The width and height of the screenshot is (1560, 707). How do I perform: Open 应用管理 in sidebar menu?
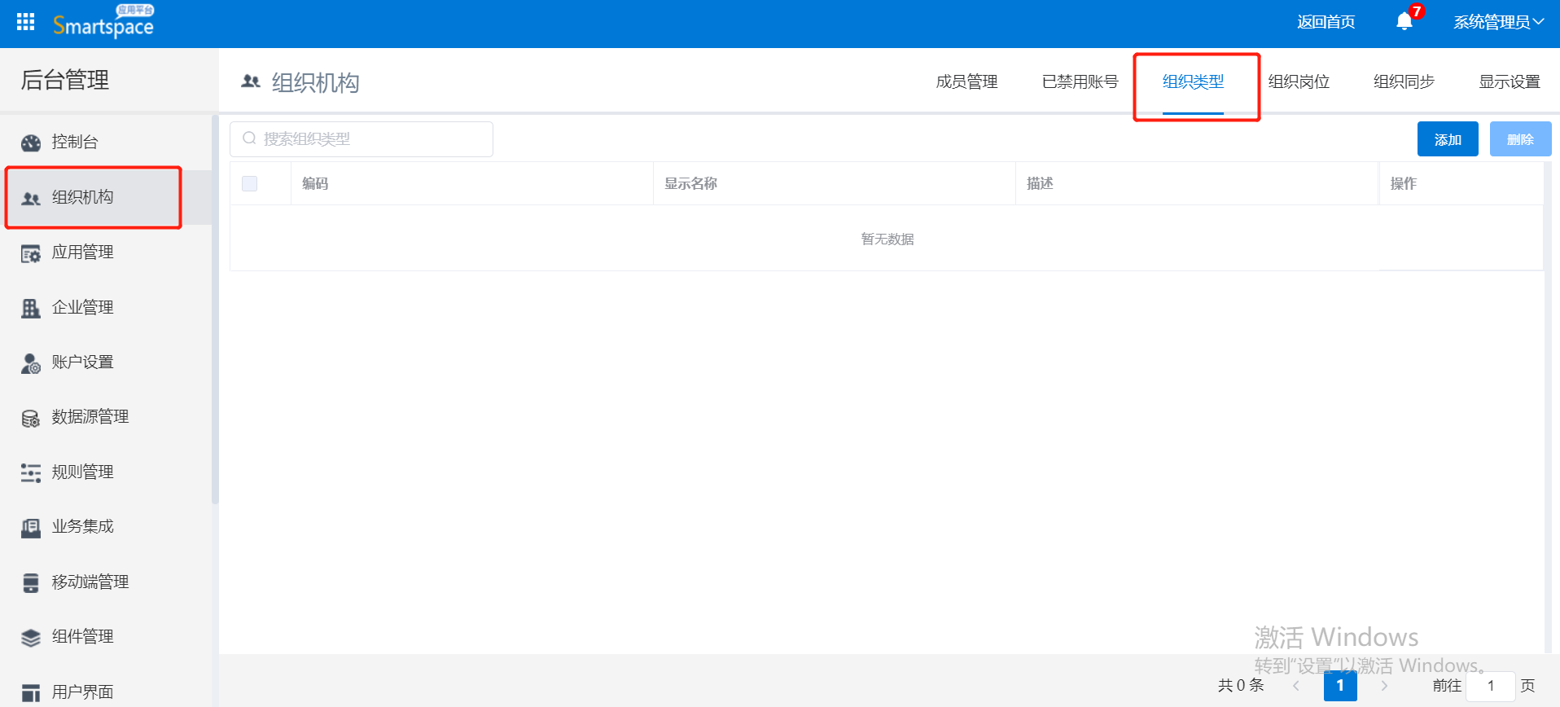pos(82,253)
